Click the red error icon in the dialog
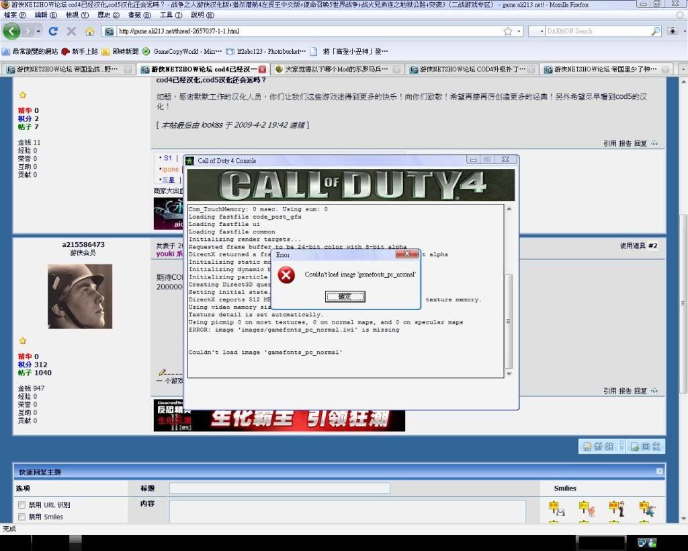The image size is (688, 551). point(286,275)
